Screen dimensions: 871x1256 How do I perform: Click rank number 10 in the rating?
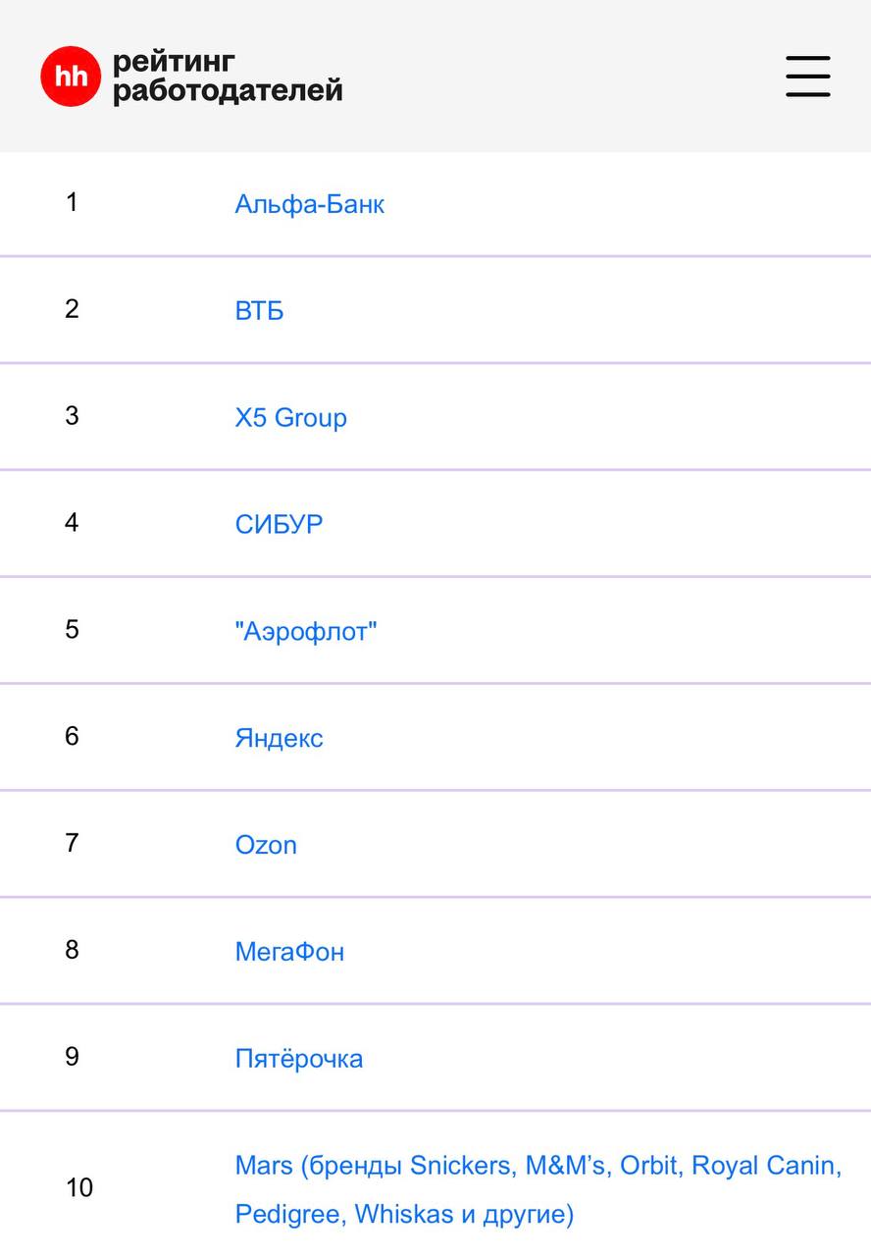(78, 1188)
